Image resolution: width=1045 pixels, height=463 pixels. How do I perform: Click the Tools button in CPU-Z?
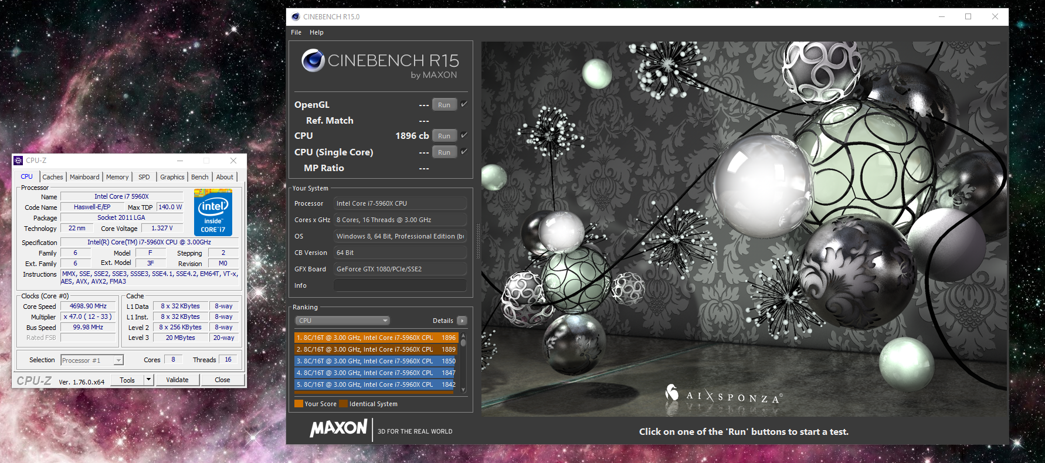pyautogui.click(x=127, y=380)
